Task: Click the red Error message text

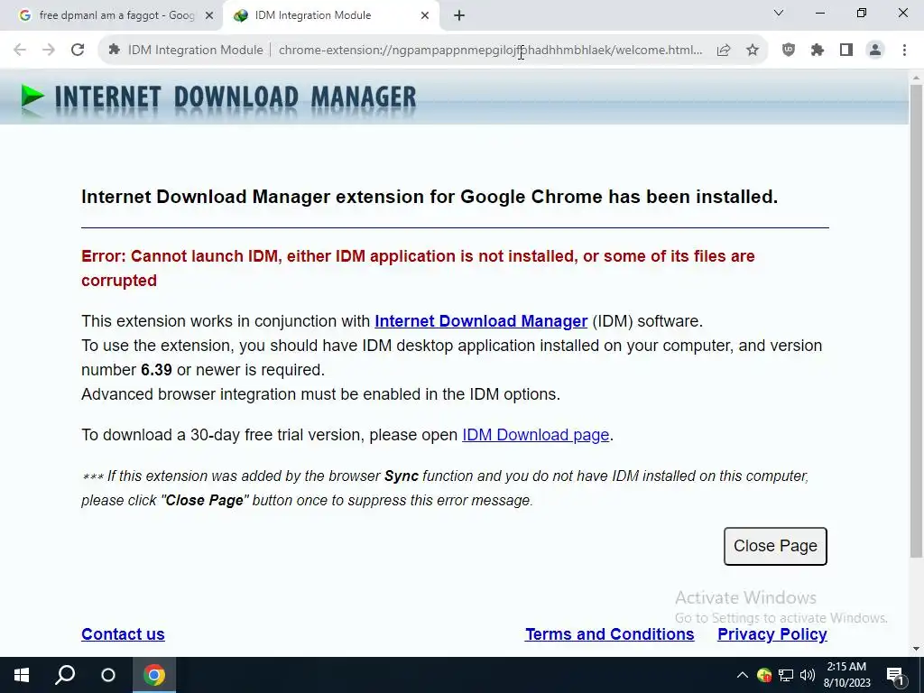Action: (418, 268)
